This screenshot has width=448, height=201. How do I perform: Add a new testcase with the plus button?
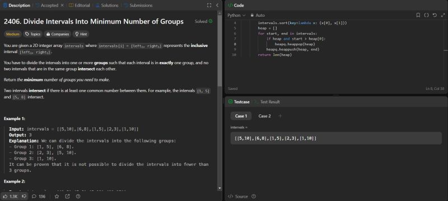(x=281, y=116)
